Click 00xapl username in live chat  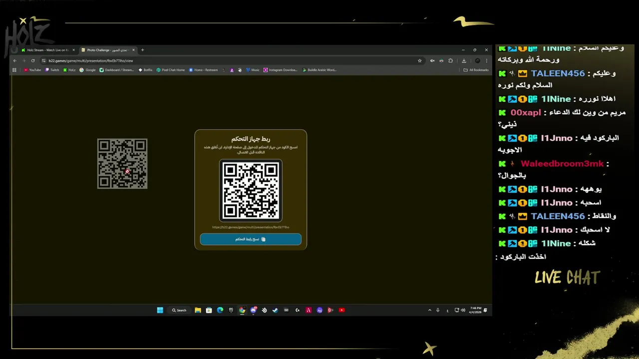pyautogui.click(x=526, y=113)
